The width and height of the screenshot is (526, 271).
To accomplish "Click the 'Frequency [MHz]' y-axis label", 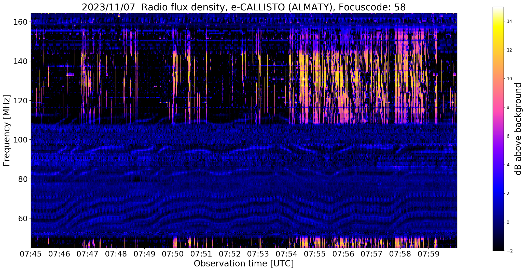I will [x=7, y=131].
